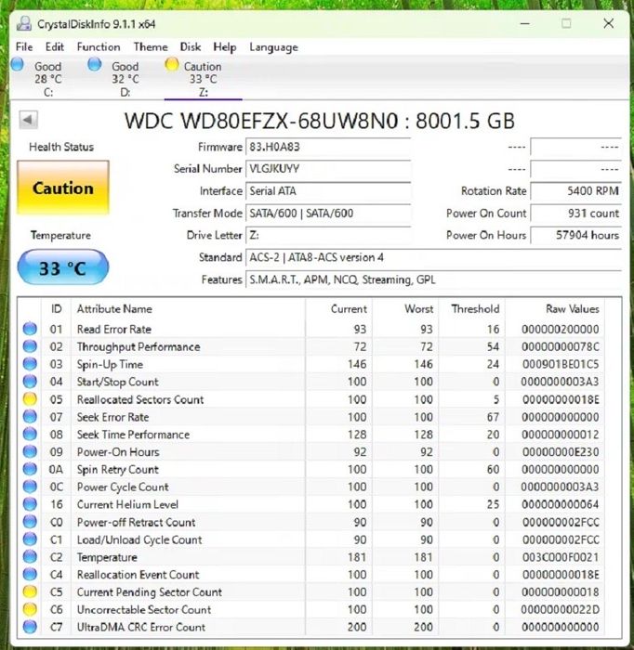Screen dimensions: 634x650
Task: Click raw value 000901BE01C5
Action: (x=561, y=364)
